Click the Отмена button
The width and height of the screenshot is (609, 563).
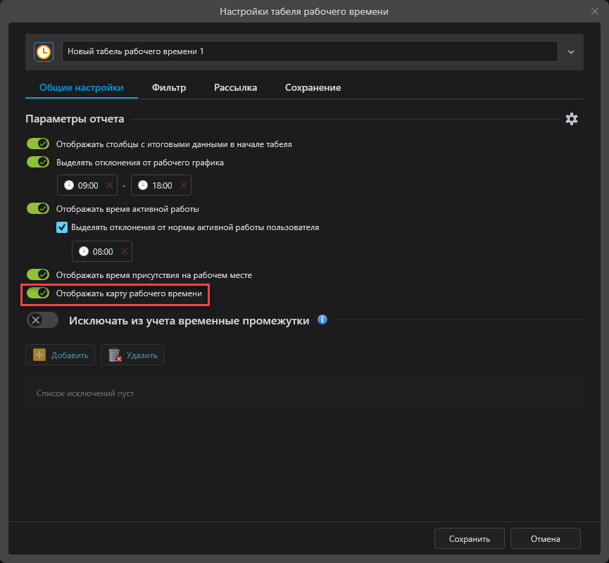click(x=545, y=539)
